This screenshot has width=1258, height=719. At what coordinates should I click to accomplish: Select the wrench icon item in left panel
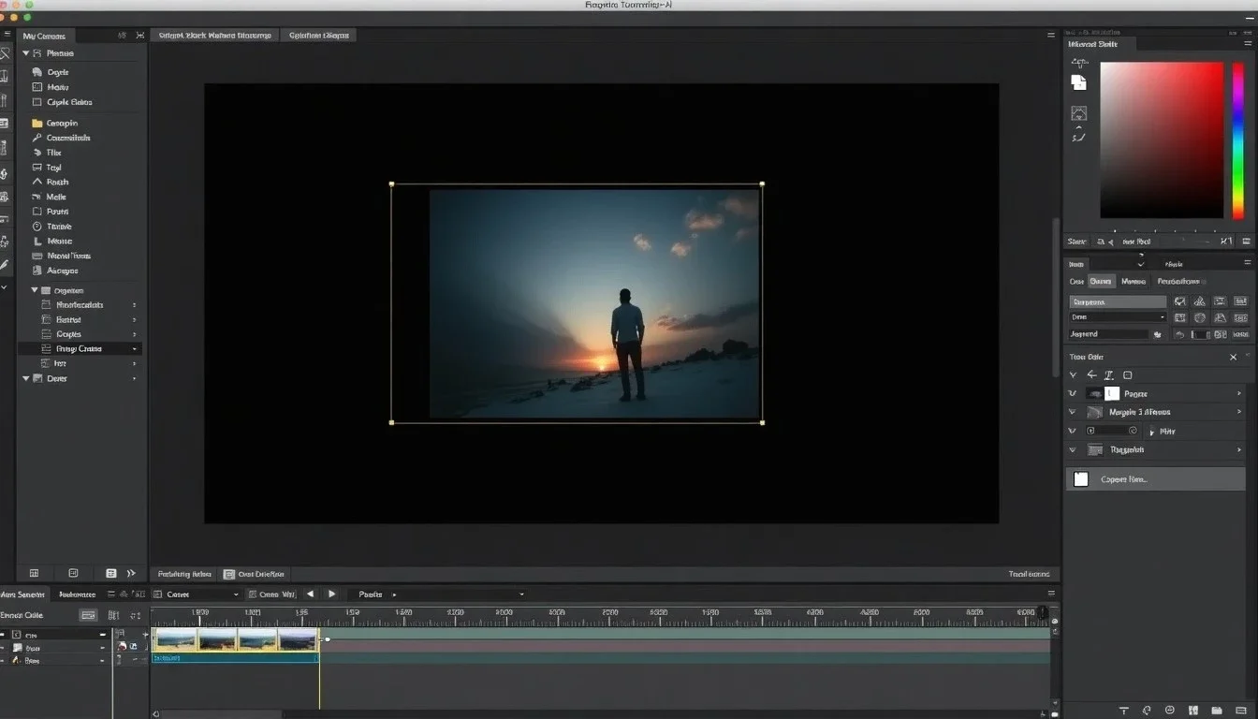click(x=37, y=138)
